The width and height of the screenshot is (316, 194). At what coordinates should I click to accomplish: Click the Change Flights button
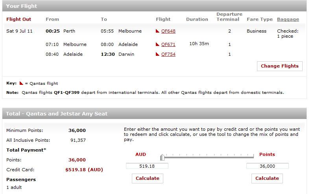[x=280, y=66]
